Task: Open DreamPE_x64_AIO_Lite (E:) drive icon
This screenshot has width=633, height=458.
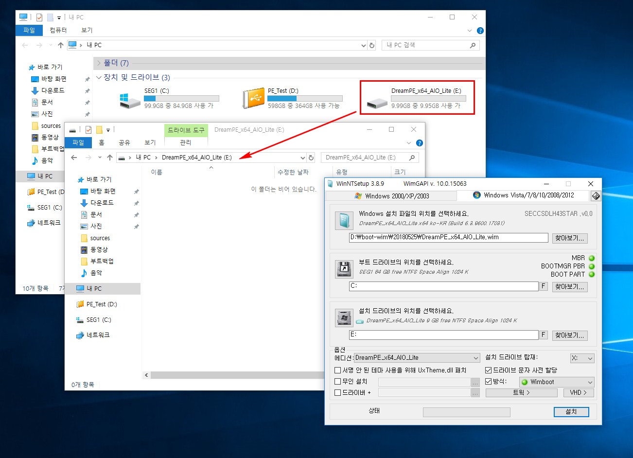Action: tap(377, 102)
